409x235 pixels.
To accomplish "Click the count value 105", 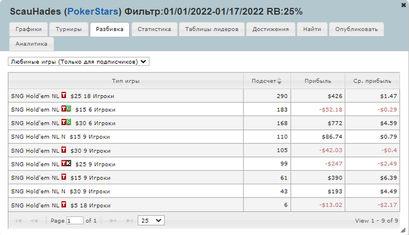I will pyautogui.click(x=282, y=150).
